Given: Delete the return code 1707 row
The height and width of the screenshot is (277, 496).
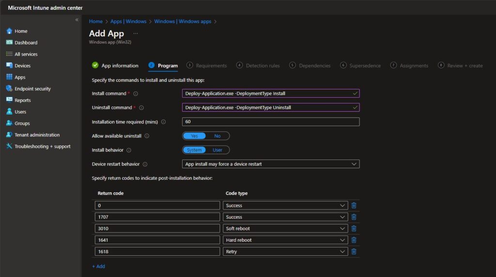Looking at the screenshot, I should point(354,217).
